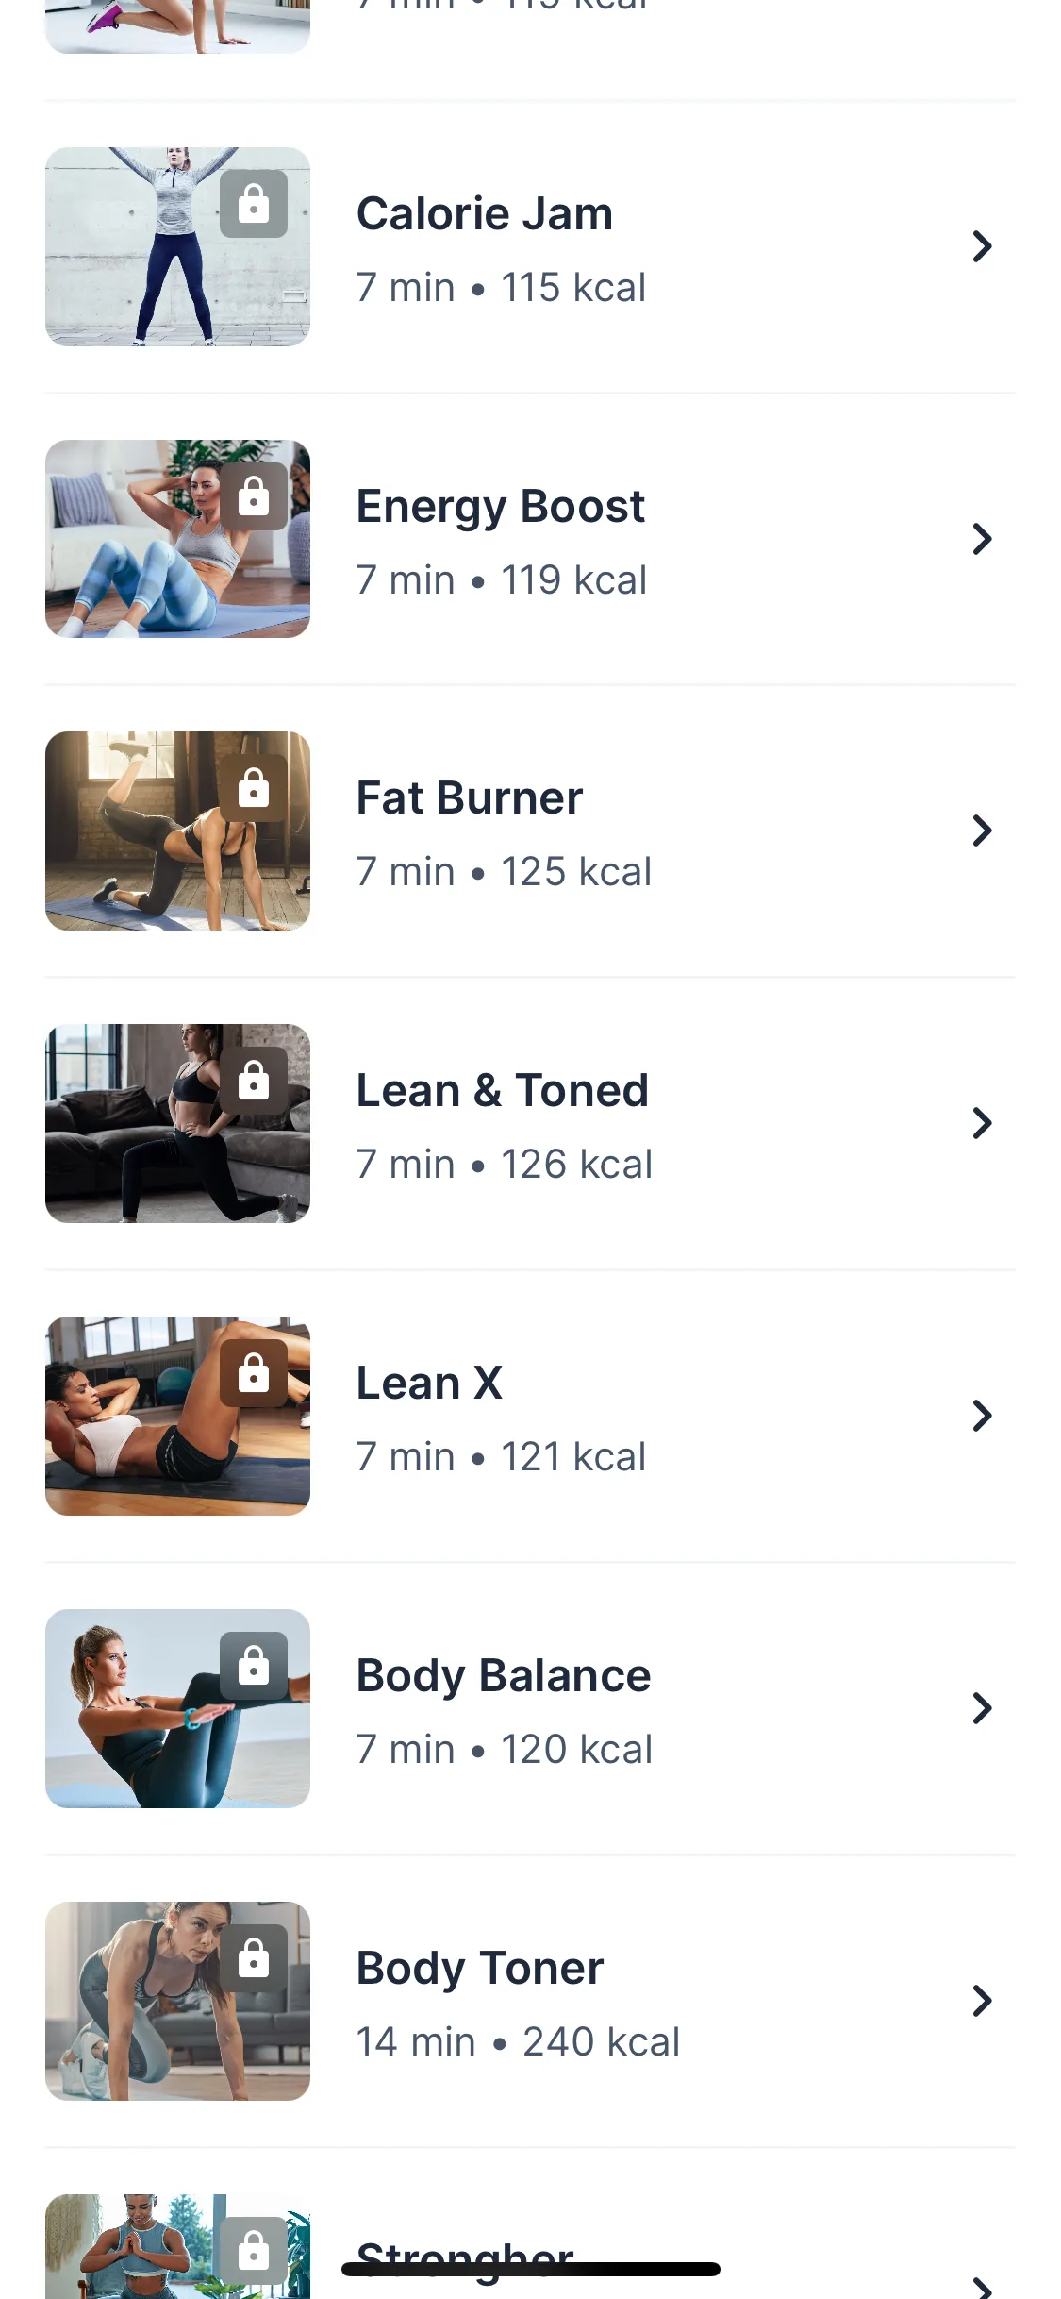Viewport: 1061px width, 2299px height.
Task: Tap the lock icon on Calorie Jam
Action: pos(254,204)
